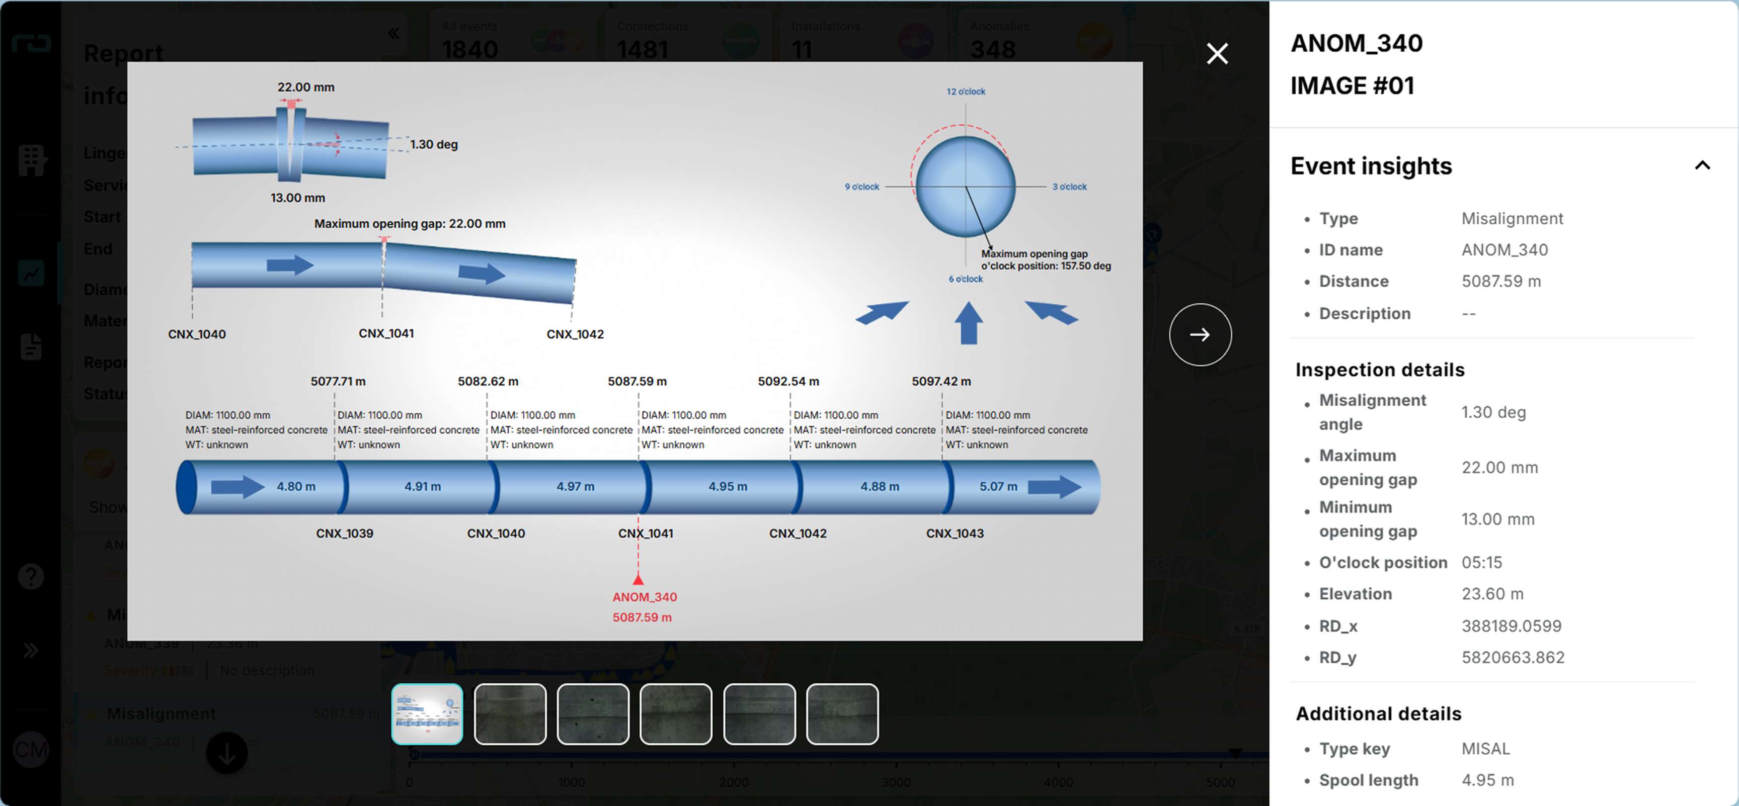1739x806 pixels.
Task: Go to the next image with the arrow button
Action: 1200,334
